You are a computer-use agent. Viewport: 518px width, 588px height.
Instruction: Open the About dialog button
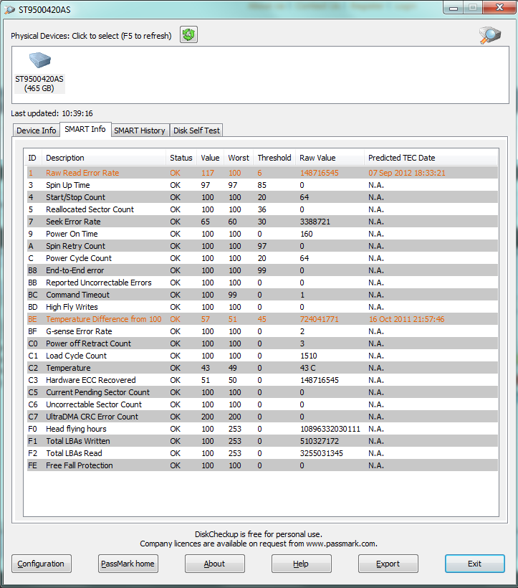coord(215,564)
